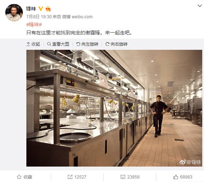Click the collapse up-arrow icon
Image resolution: width=204 pixels, height=182 pixels.
tap(28, 44)
